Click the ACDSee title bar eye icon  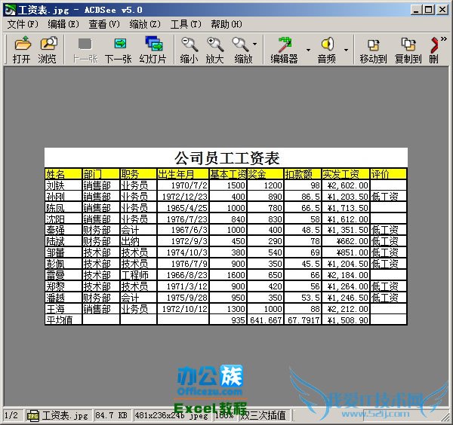click(x=10, y=10)
